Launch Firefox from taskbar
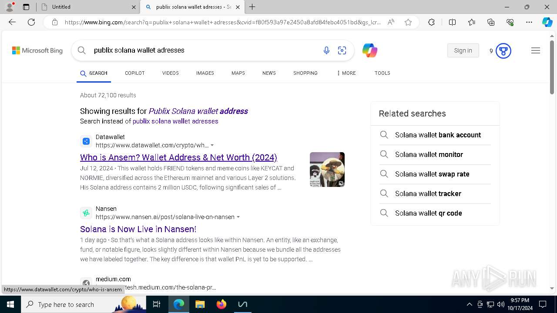 click(221, 304)
